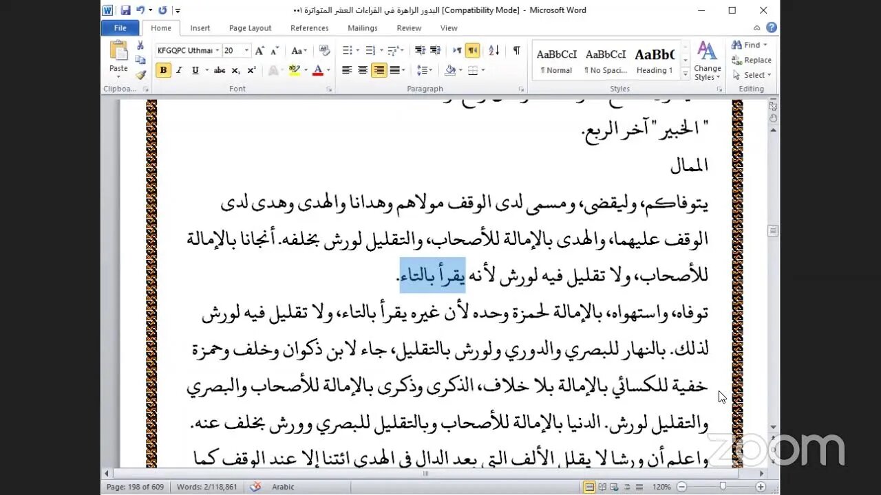Click the Copy icon in Clipboard group
Screen dimensions: 881x495
click(140, 60)
